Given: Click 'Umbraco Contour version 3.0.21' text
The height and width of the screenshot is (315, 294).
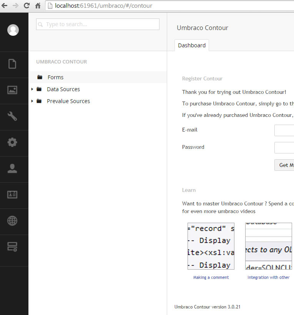Looking at the screenshot, I should [x=207, y=307].
